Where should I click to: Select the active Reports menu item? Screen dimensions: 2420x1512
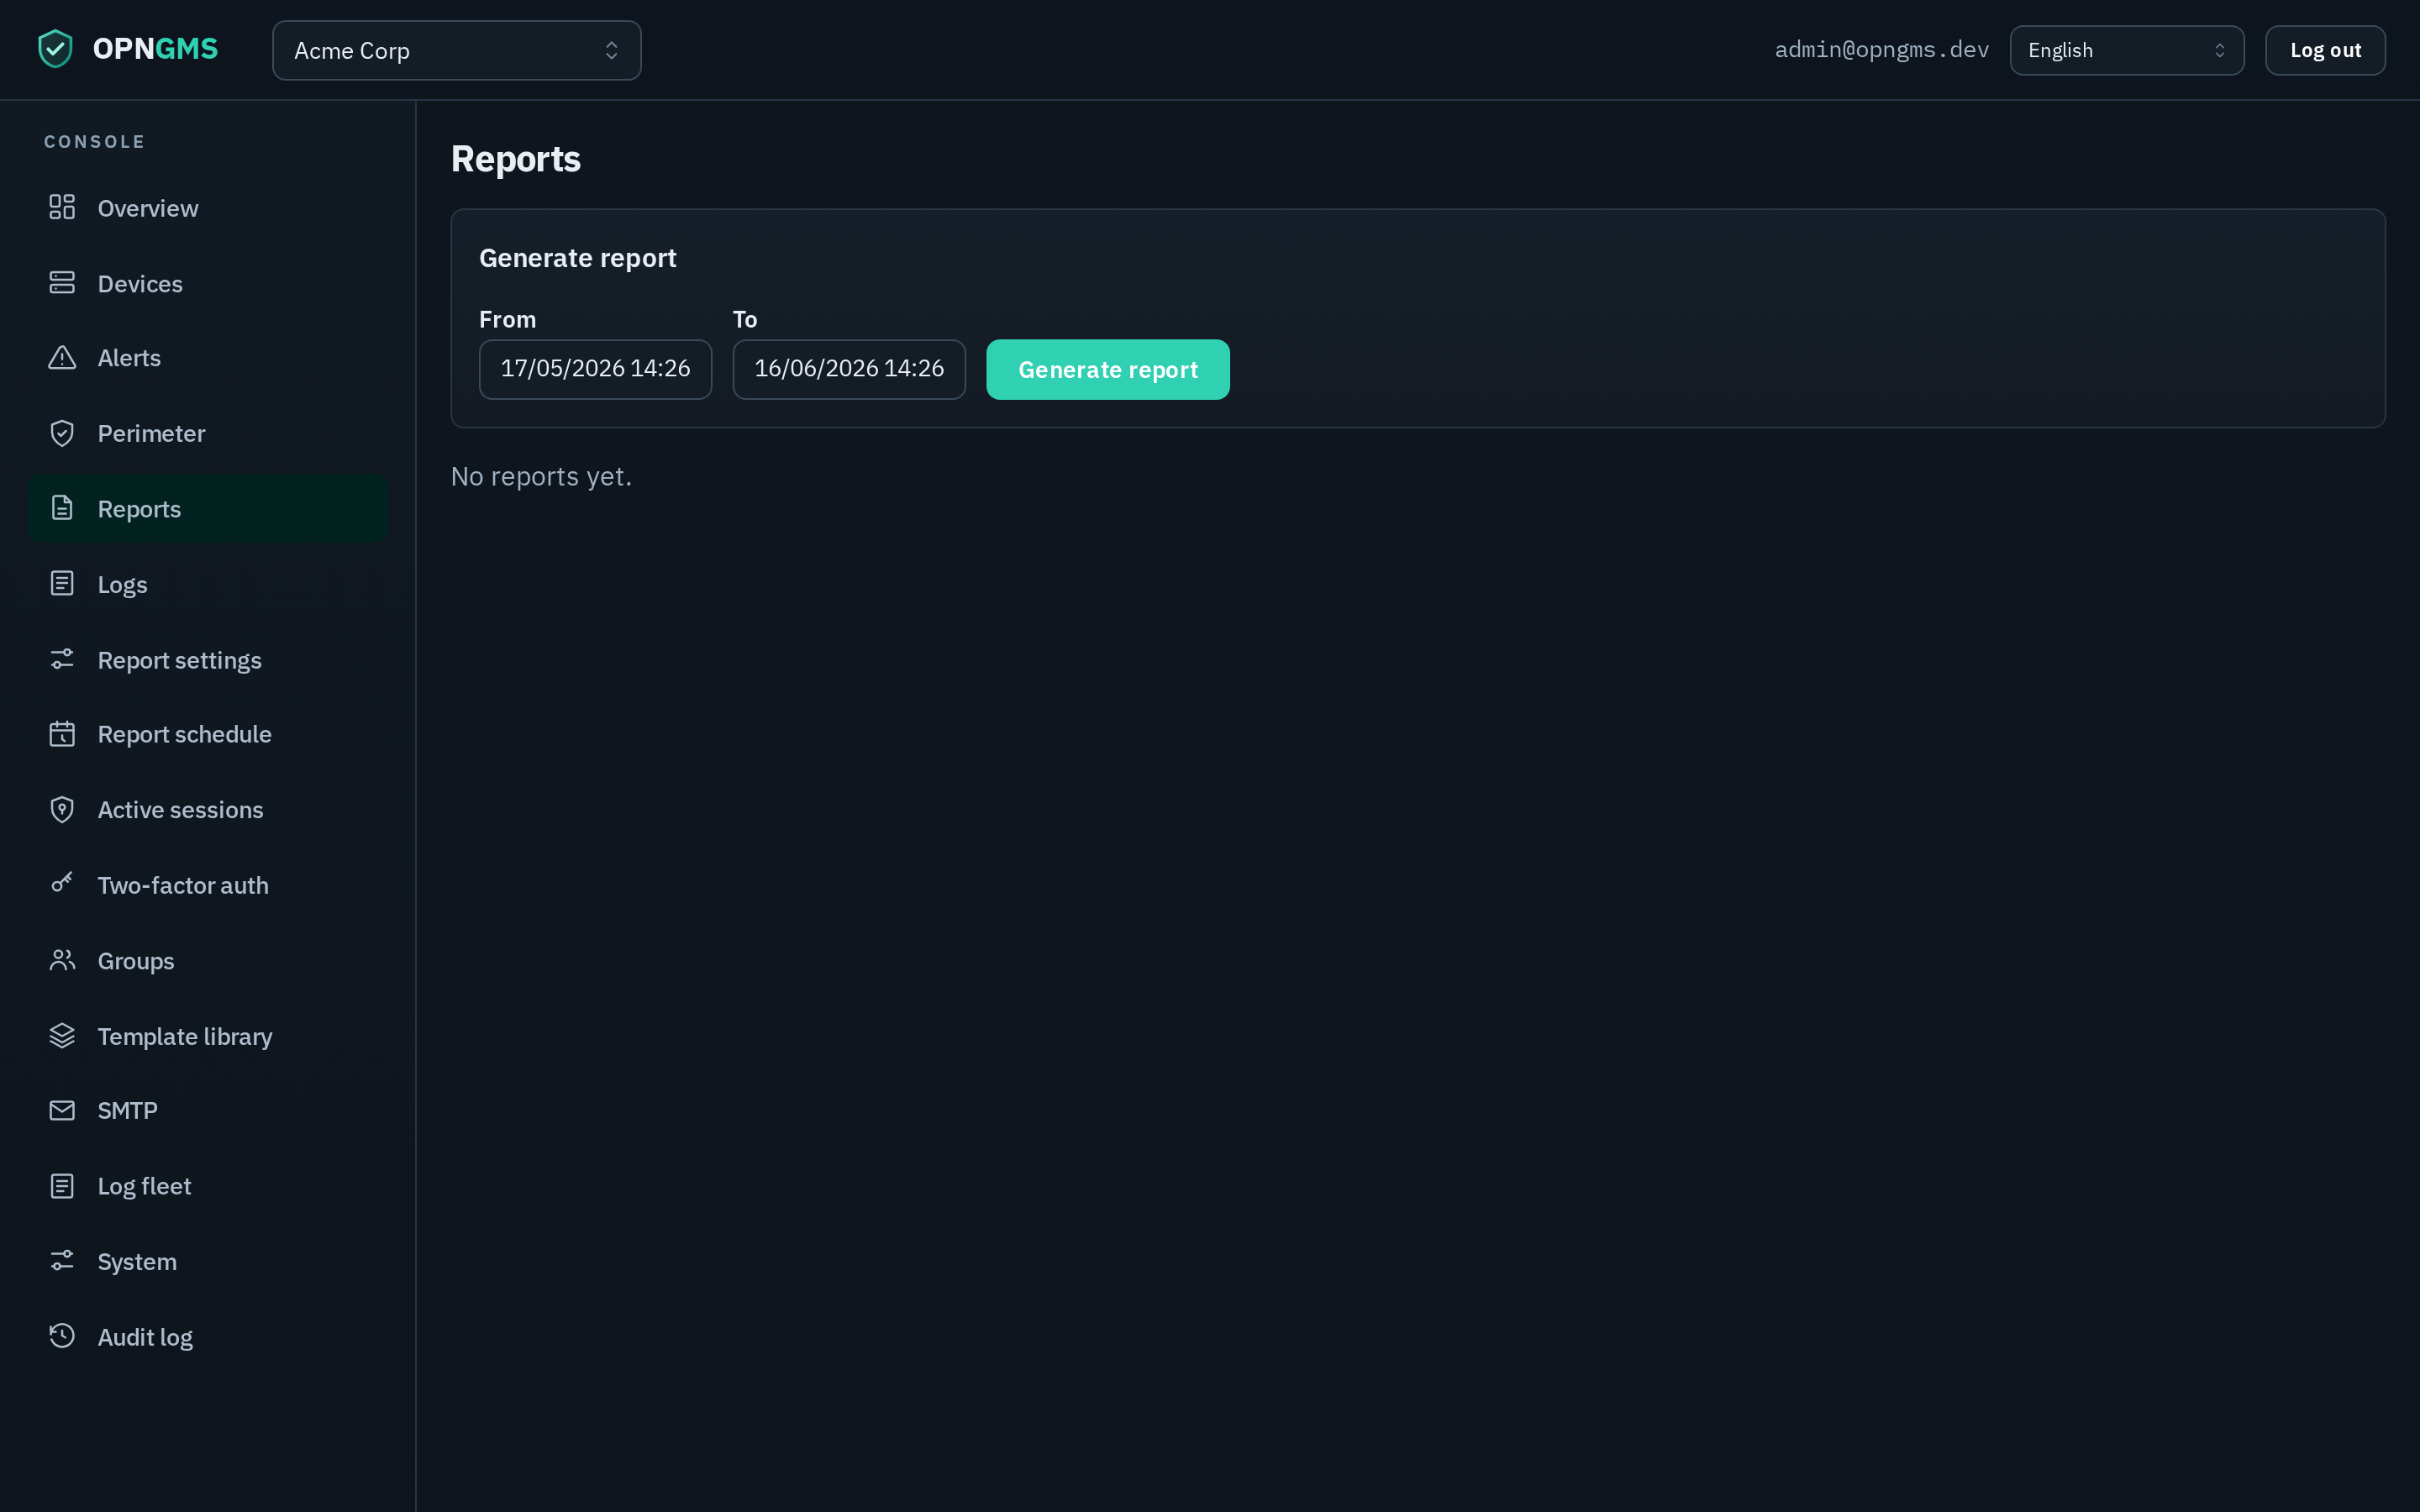pos(208,509)
